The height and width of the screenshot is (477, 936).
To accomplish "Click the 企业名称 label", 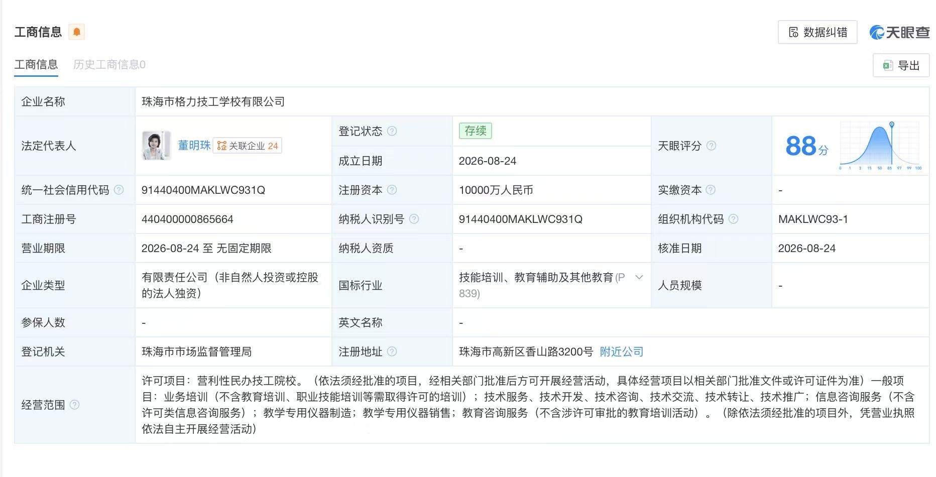I will click(x=43, y=101).
